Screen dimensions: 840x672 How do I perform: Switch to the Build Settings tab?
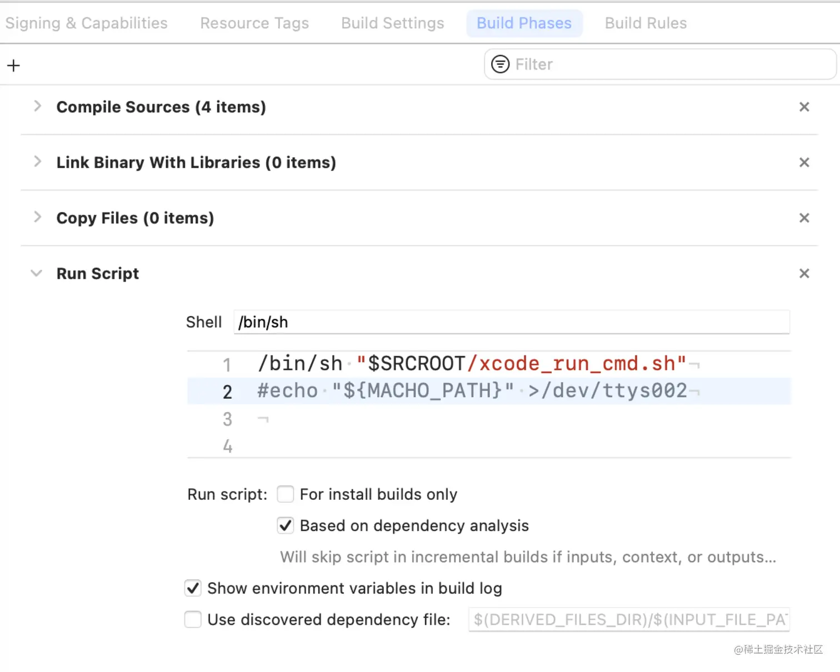tap(392, 23)
